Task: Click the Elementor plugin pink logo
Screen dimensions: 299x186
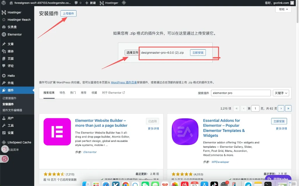Action: 57,132
